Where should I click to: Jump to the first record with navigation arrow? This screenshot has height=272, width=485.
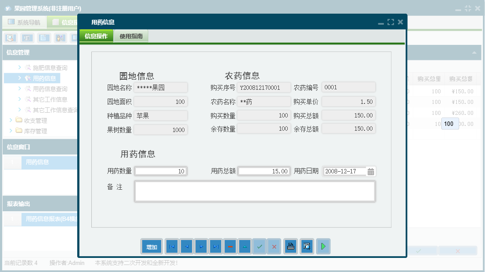tap(172, 246)
